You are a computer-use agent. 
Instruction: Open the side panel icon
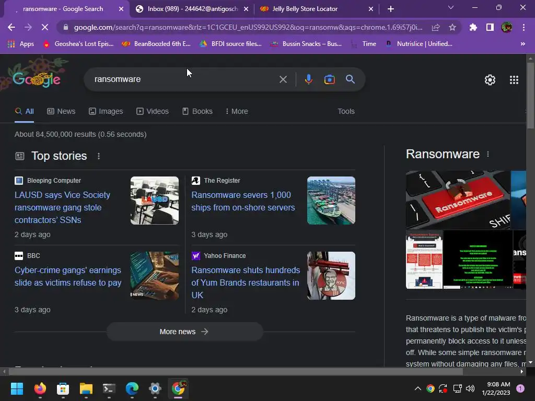tap(490, 27)
